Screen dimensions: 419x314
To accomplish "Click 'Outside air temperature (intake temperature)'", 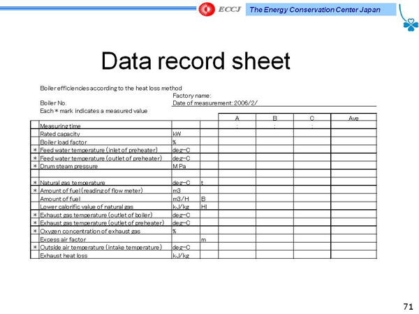I will click(x=101, y=247).
